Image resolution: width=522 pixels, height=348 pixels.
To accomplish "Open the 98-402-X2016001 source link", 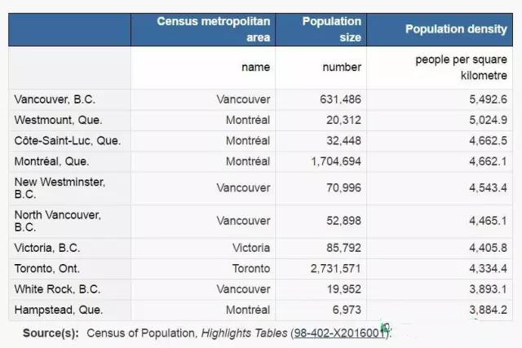I will pyautogui.click(x=339, y=333).
